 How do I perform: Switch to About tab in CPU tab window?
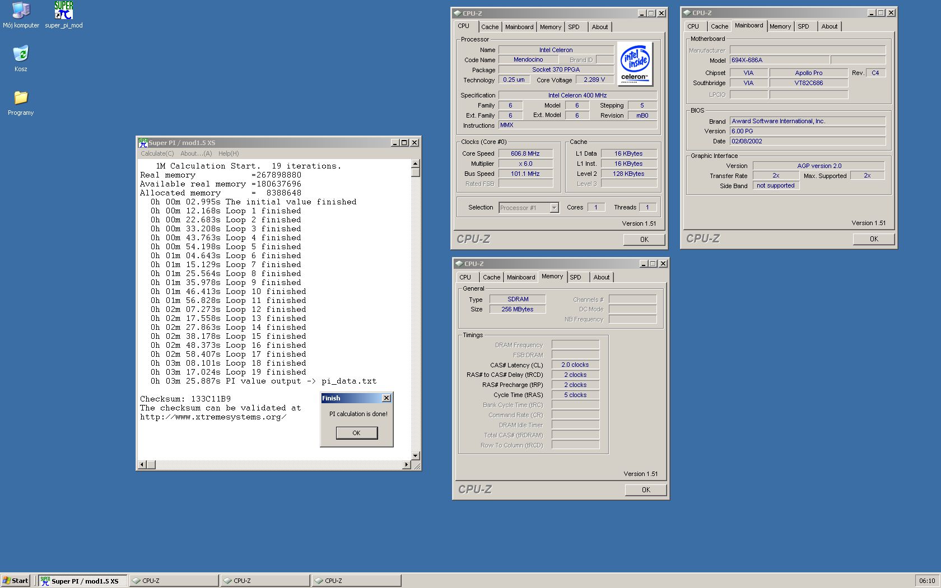click(x=600, y=27)
